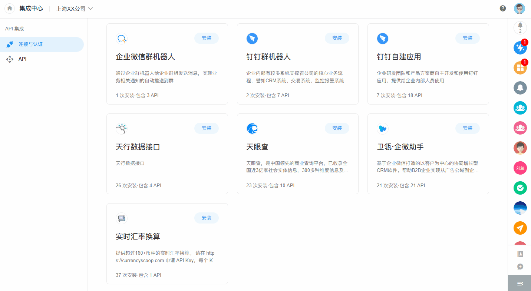This screenshot has height=291, width=531.
Task: Click the 钉钉群机器人 logo icon
Action: pyautogui.click(x=252, y=38)
